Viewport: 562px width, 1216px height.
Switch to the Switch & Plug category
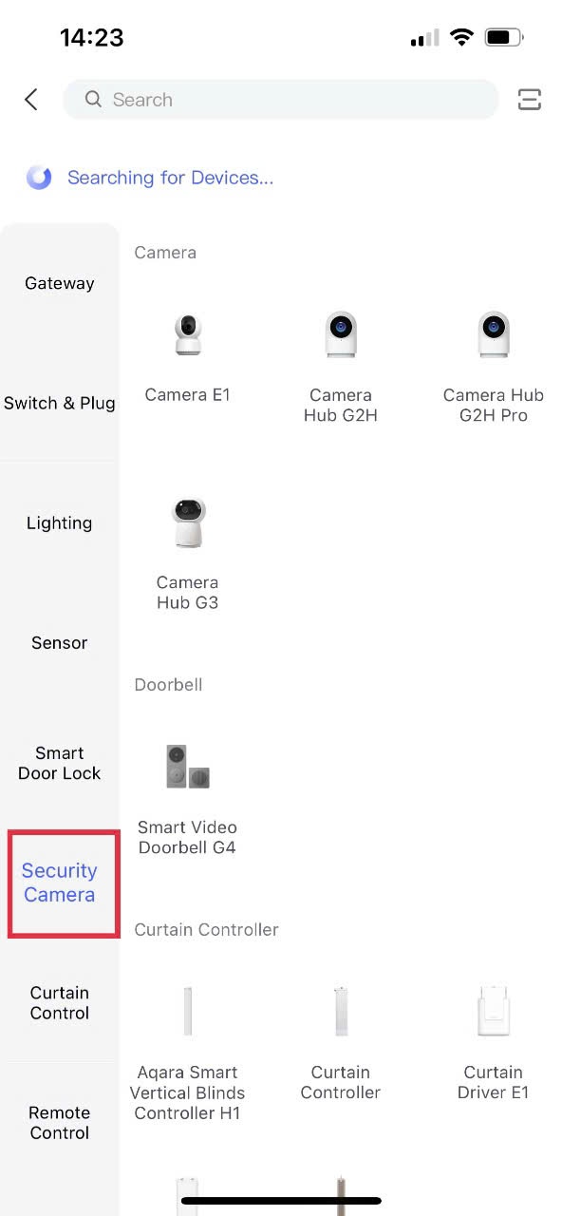(59, 403)
